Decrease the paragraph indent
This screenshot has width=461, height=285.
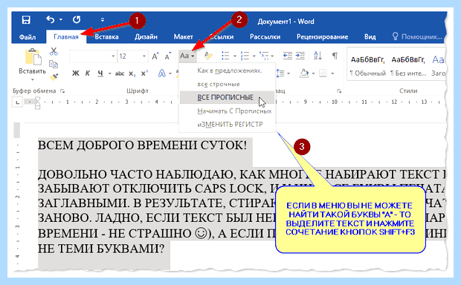tap(287, 56)
